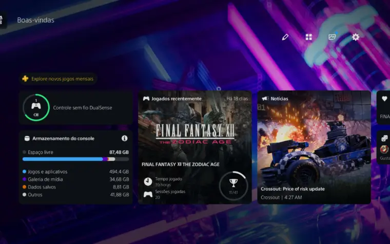The width and height of the screenshot is (390, 244).
Task: Click the Há 18 dias timestamp
Action: pos(237,99)
